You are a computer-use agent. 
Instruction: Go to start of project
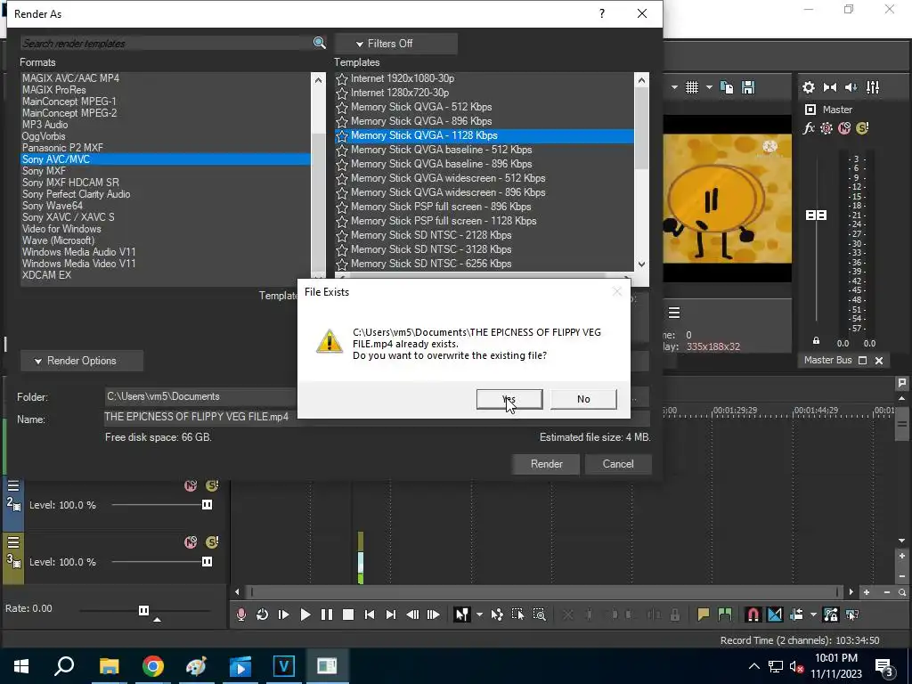click(x=370, y=615)
